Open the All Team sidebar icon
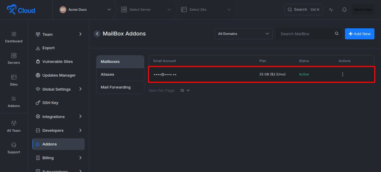This screenshot has height=172, width=381. click(14, 123)
